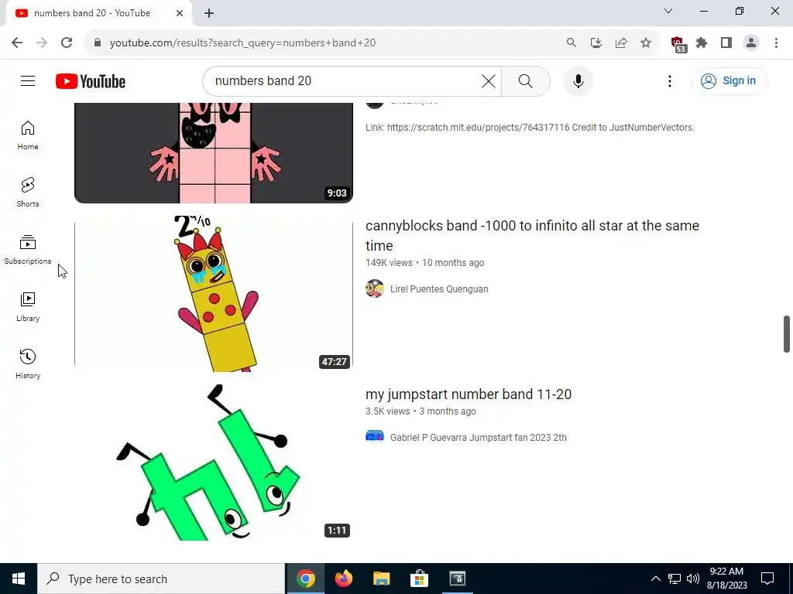This screenshot has height=594, width=793.
Task: Reload the page
Action: [x=67, y=43]
